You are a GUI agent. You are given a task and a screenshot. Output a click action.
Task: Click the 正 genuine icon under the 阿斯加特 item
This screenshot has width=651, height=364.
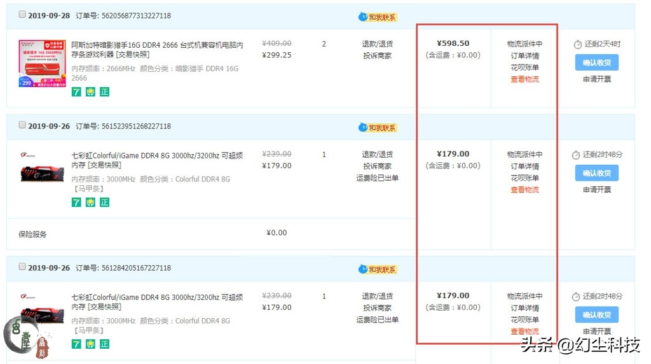coord(105,92)
